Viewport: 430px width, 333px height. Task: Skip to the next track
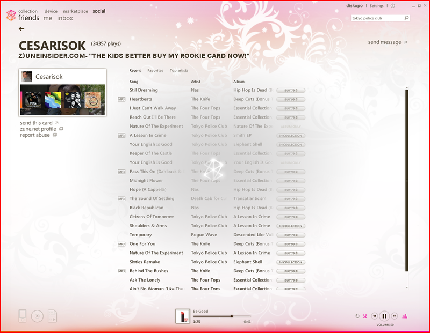(x=395, y=316)
